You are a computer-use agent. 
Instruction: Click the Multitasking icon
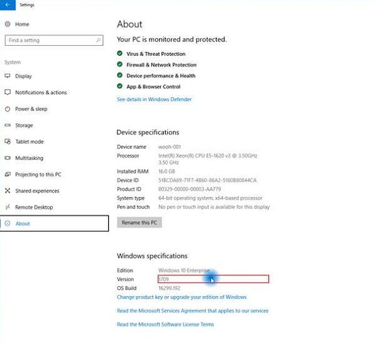click(x=8, y=158)
